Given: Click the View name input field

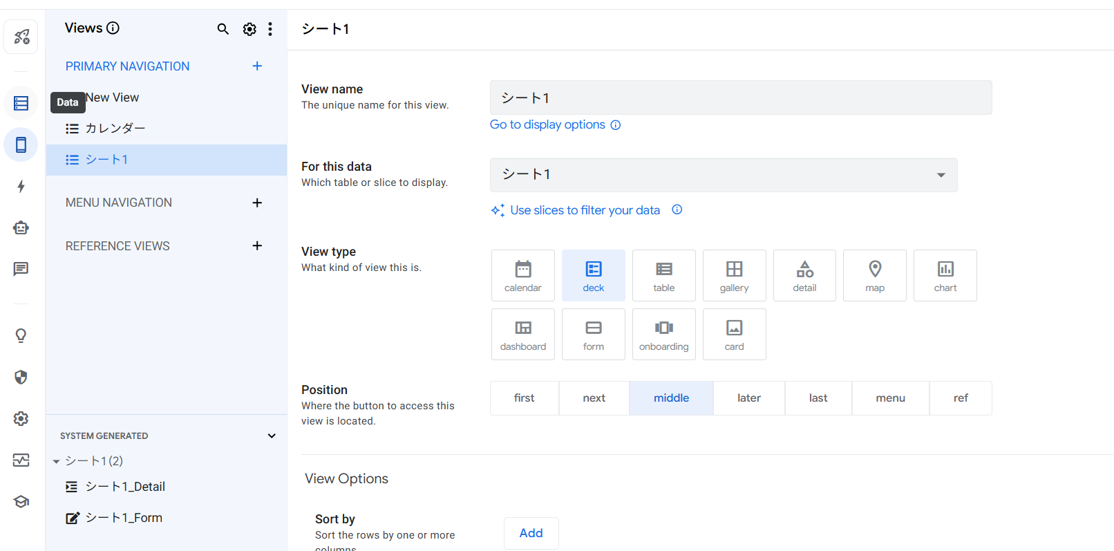Looking at the screenshot, I should pos(741,97).
